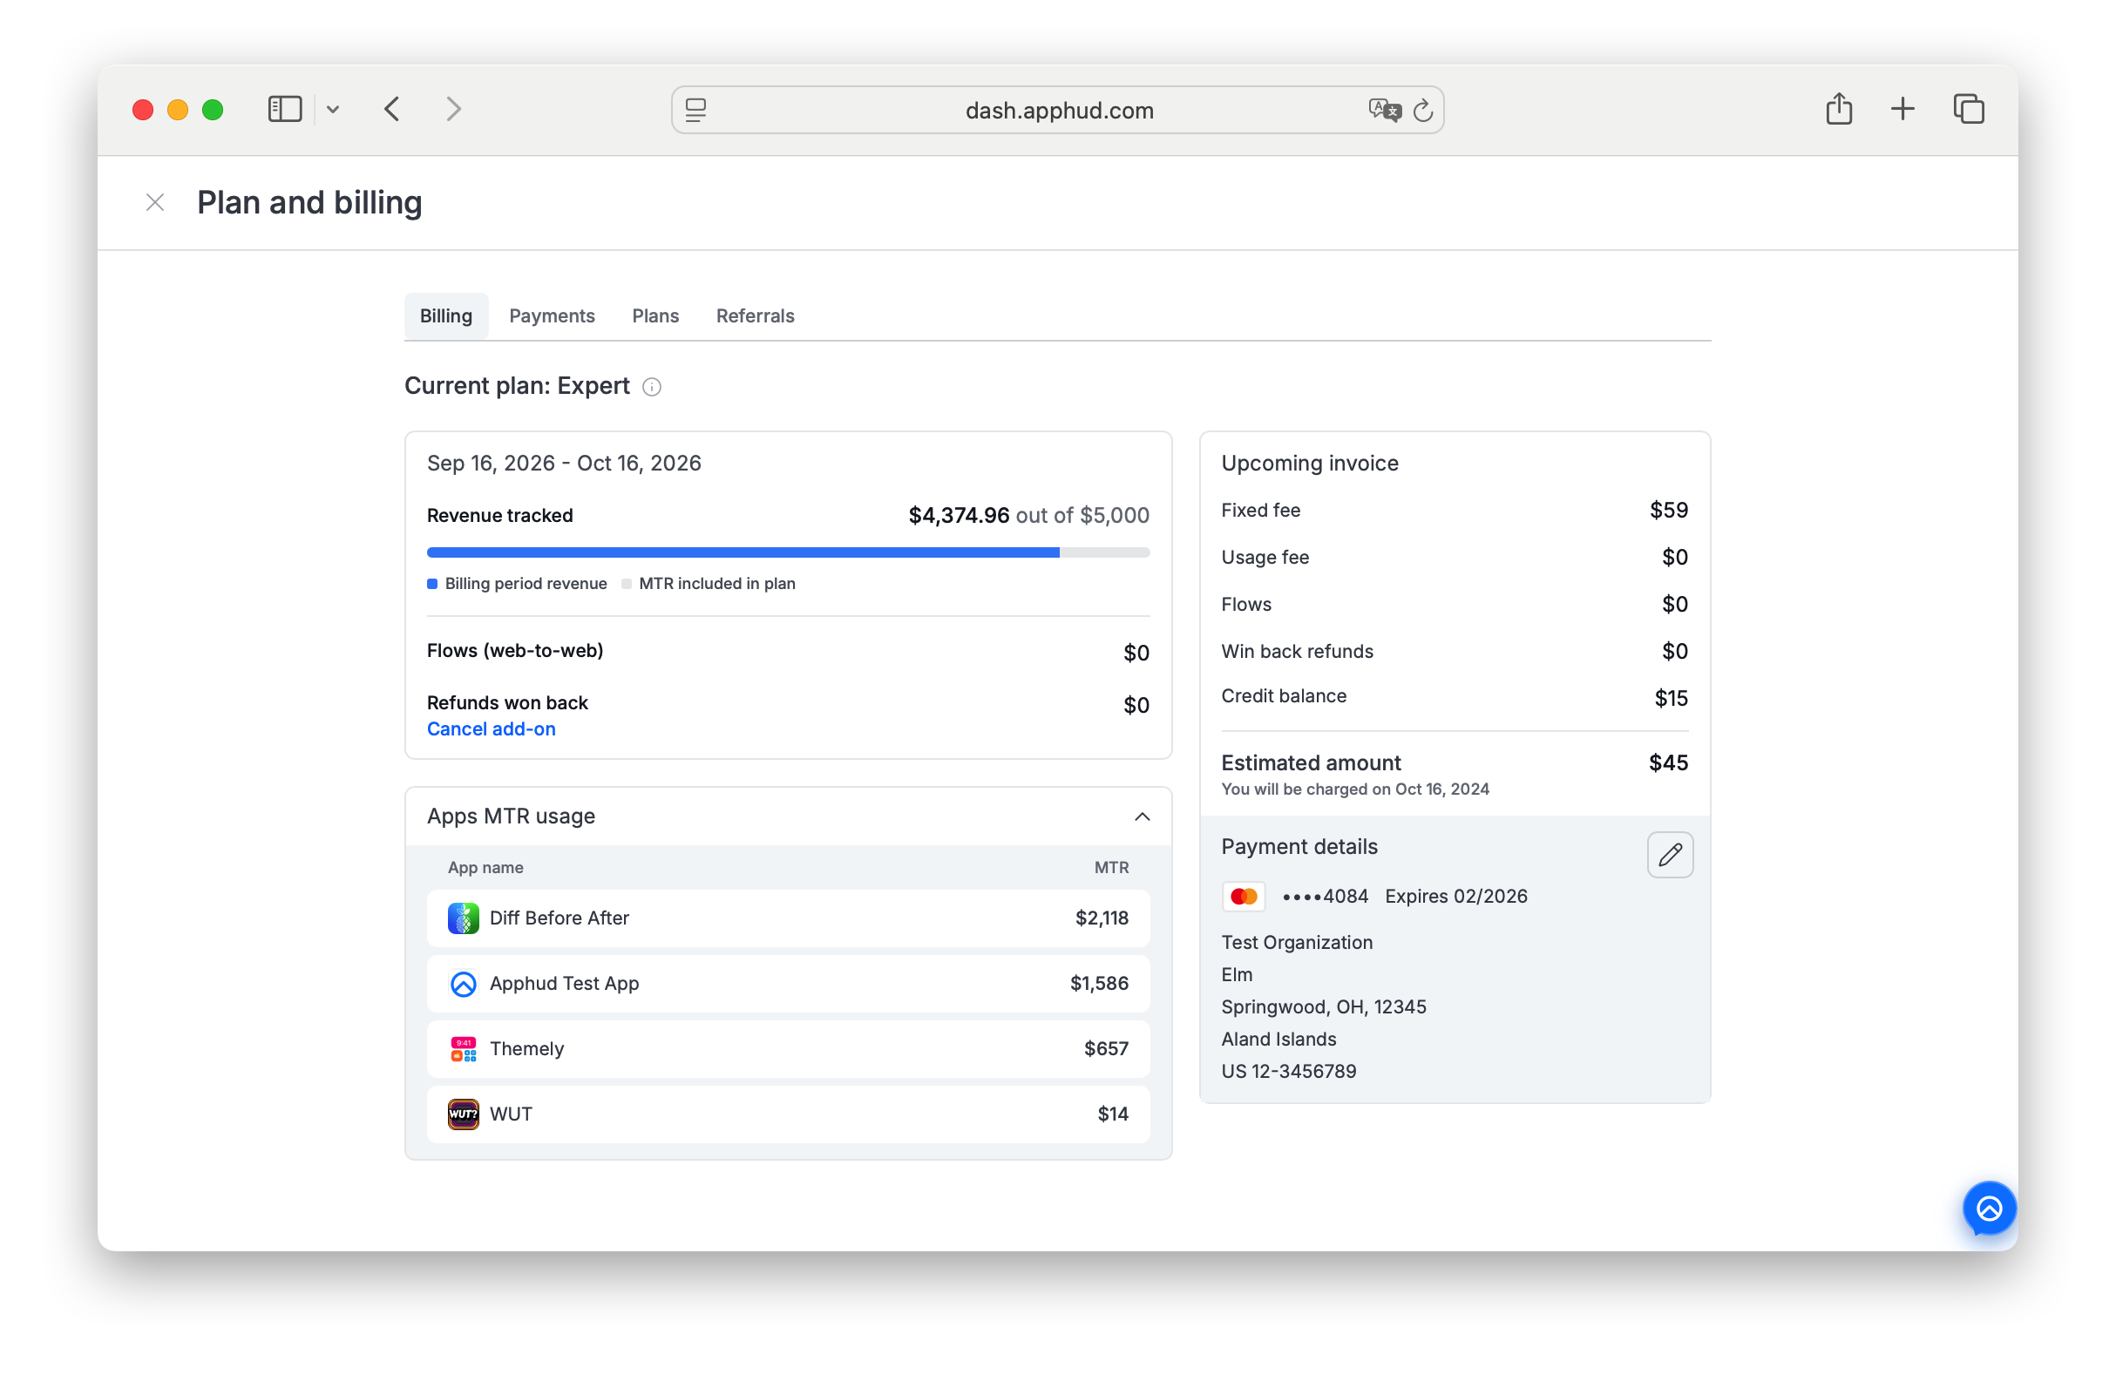Click the Upcoming invoice heading
The image size is (2116, 1382).
(1309, 463)
